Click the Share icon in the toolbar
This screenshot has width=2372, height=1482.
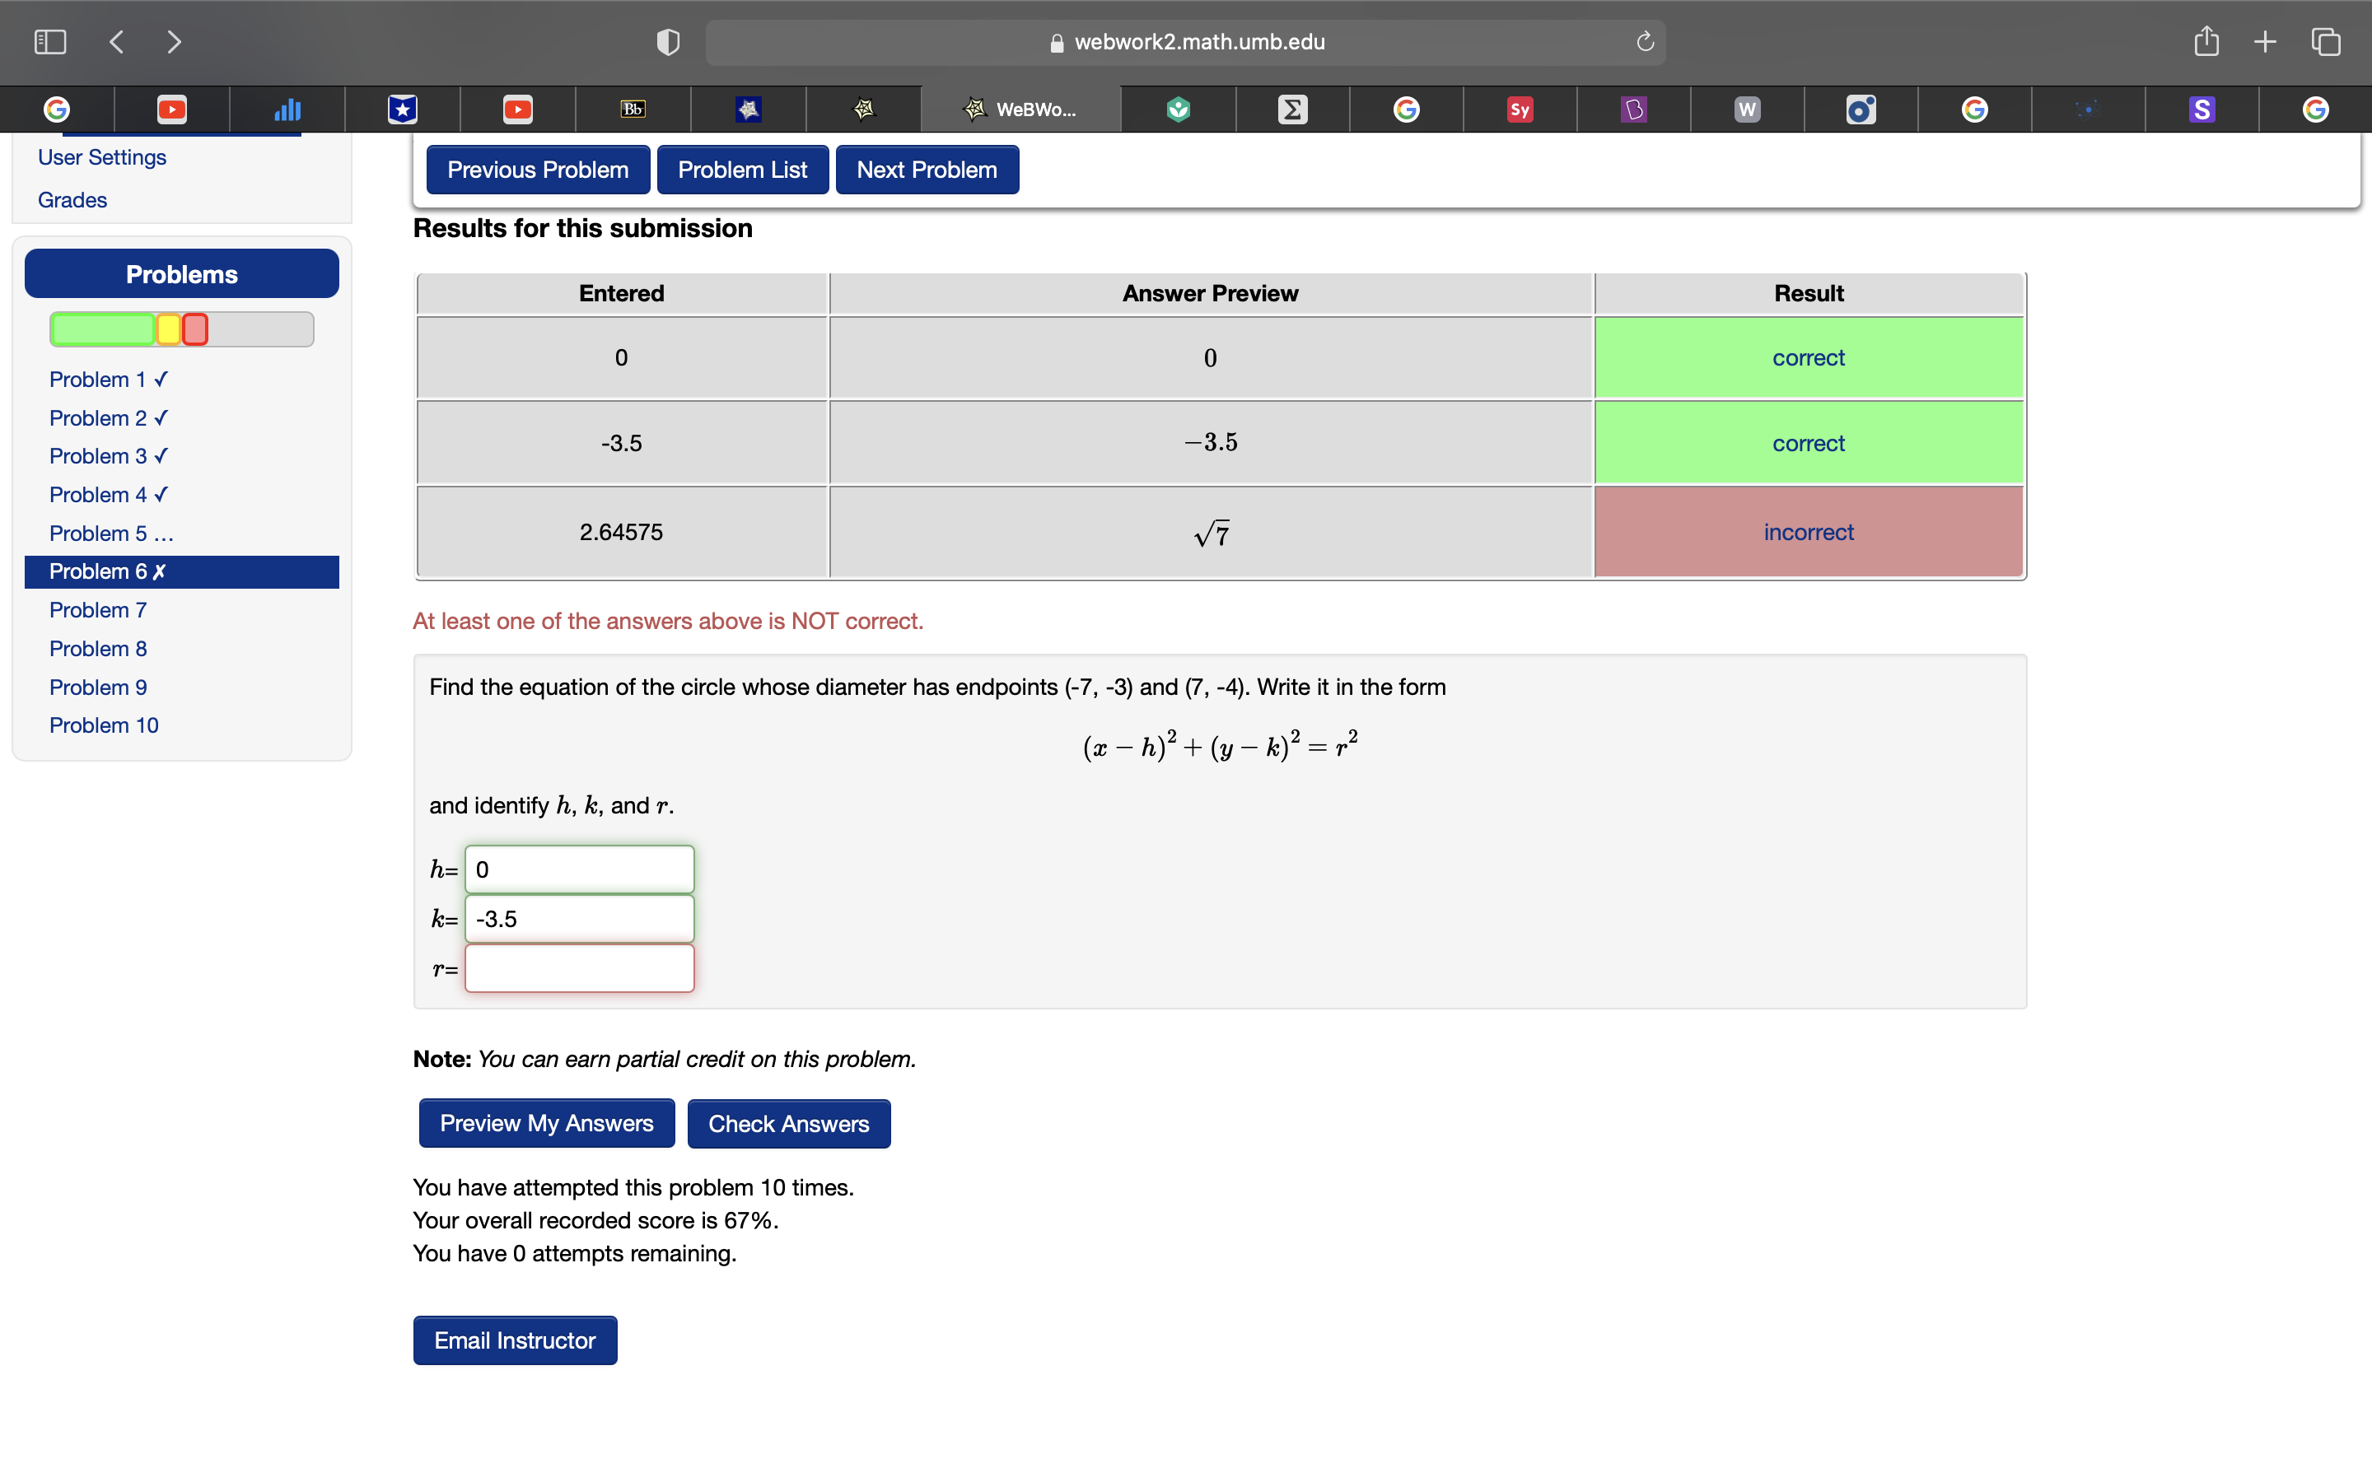coord(2206,42)
